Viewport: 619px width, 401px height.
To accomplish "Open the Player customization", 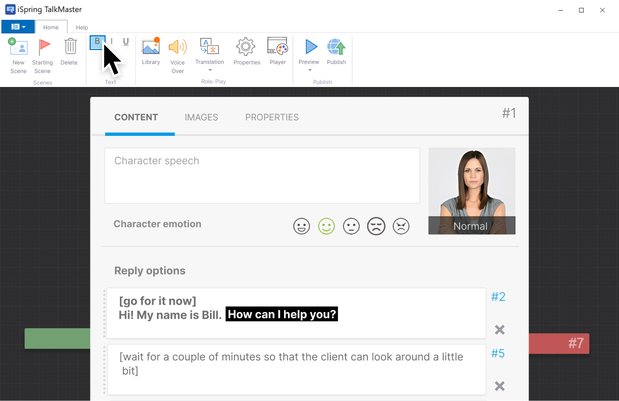I will point(278,52).
